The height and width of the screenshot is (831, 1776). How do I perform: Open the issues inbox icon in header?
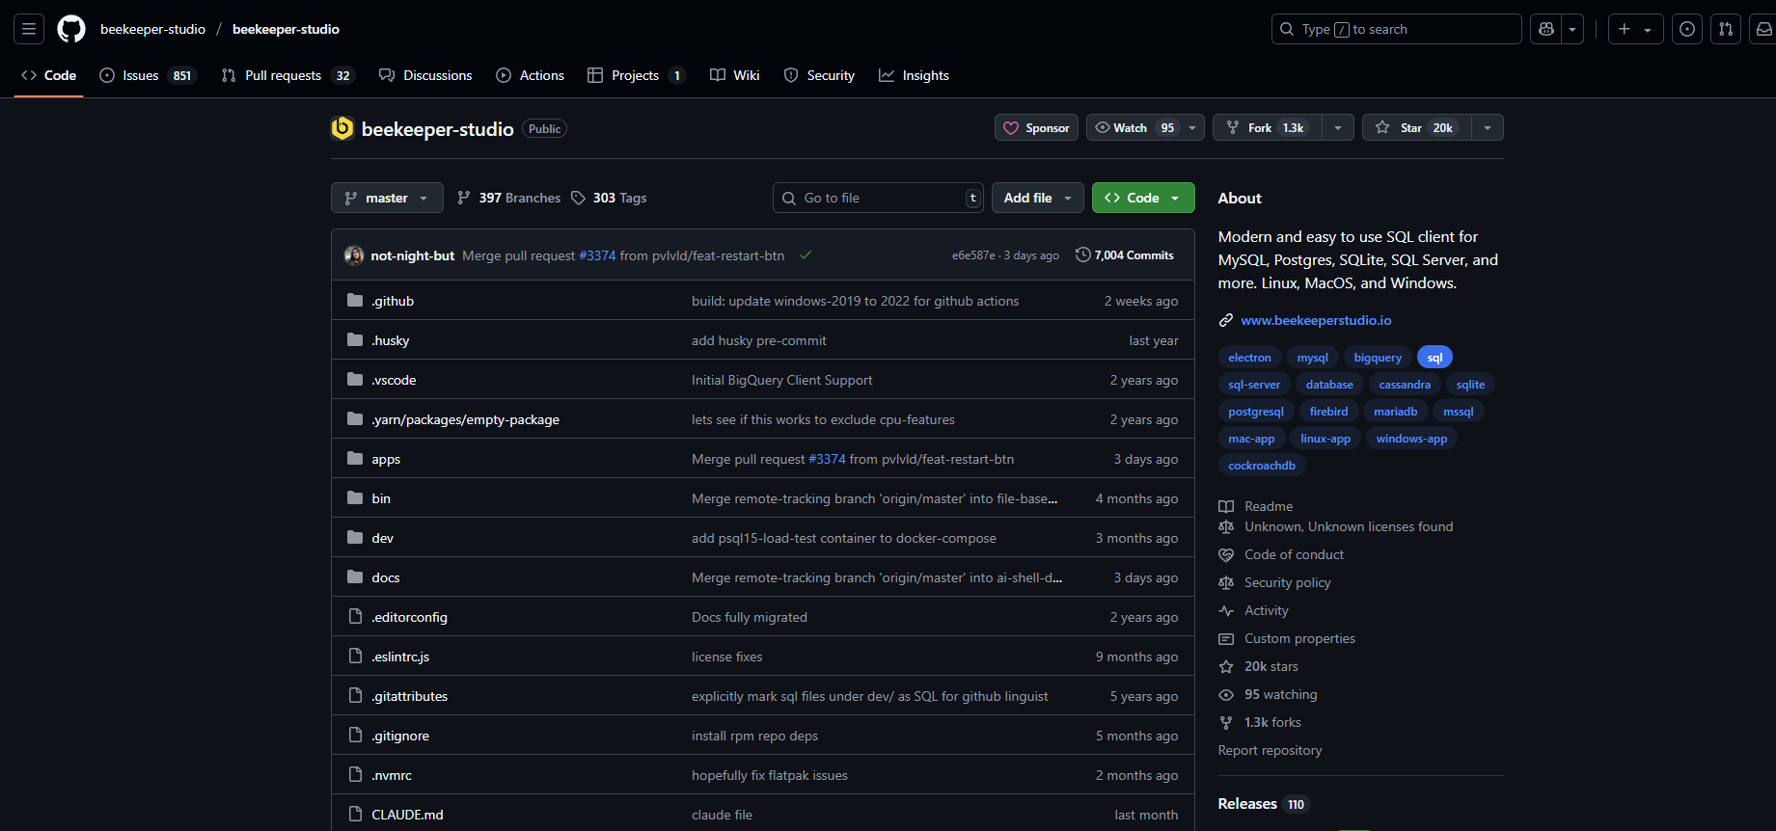(x=1687, y=29)
